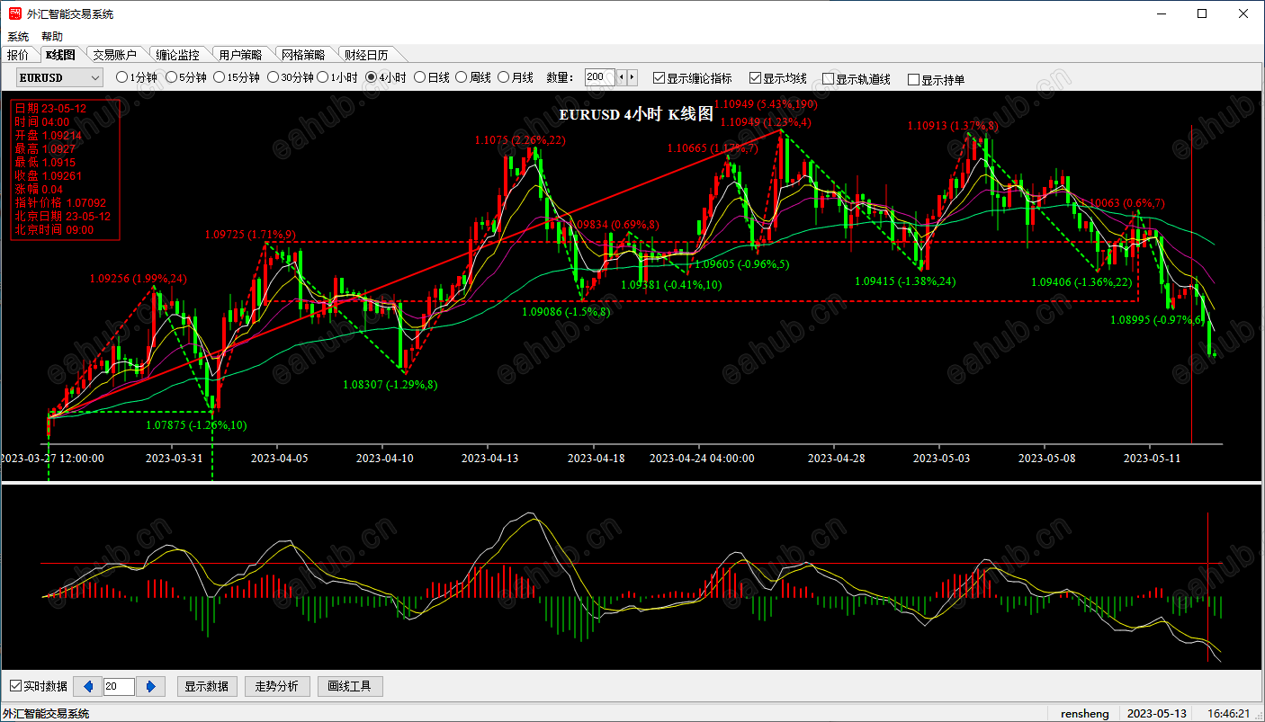1265x722 pixels.
Task: Click the 1.09605 (-0.96%,5) label
Action: [x=742, y=264]
